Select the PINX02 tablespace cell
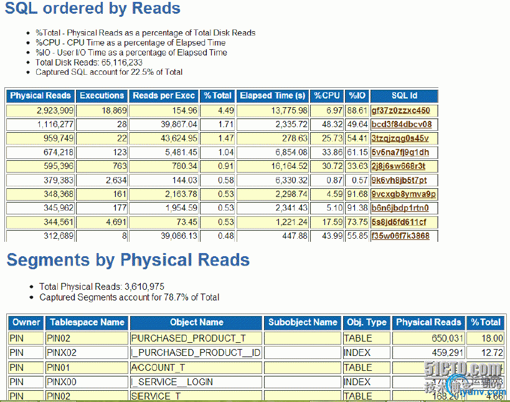The width and height of the screenshot is (510, 402). click(x=87, y=353)
